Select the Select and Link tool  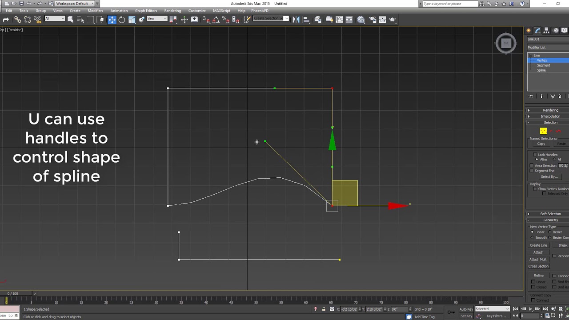(x=17, y=20)
